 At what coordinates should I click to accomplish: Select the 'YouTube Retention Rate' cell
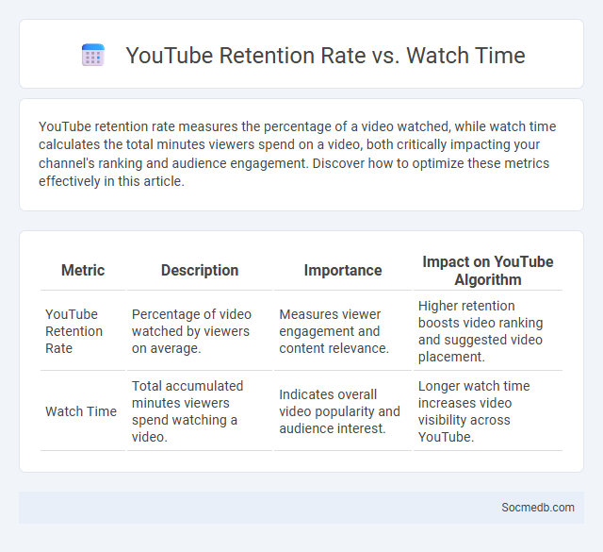[83, 331]
